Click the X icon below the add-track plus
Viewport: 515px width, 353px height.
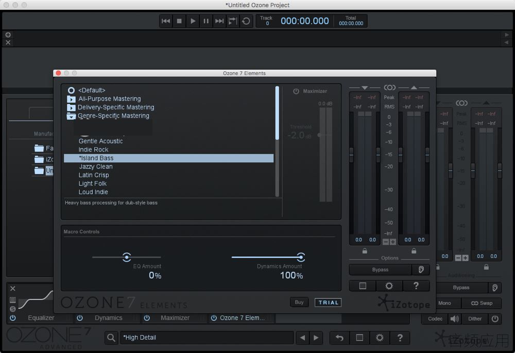tap(8, 42)
